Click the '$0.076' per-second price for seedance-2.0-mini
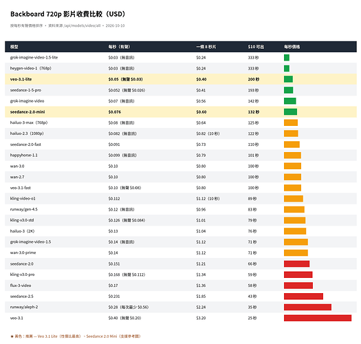361x344 pixels. [x=115, y=111]
